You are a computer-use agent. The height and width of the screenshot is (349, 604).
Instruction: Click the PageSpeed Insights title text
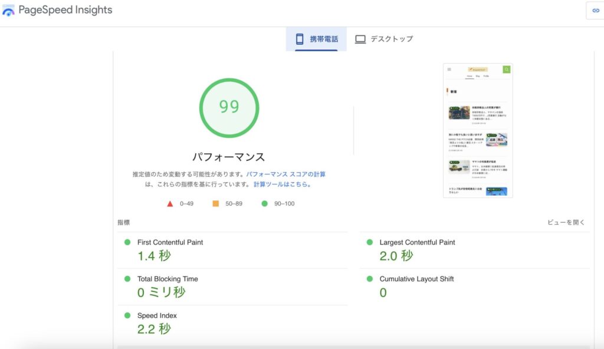[65, 11]
